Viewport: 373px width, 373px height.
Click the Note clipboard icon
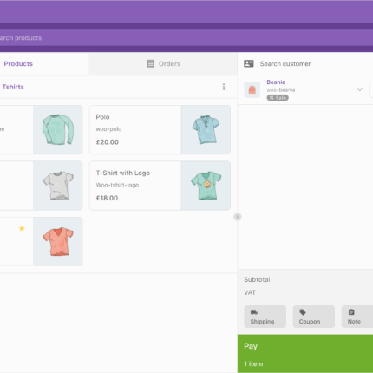[351, 312]
